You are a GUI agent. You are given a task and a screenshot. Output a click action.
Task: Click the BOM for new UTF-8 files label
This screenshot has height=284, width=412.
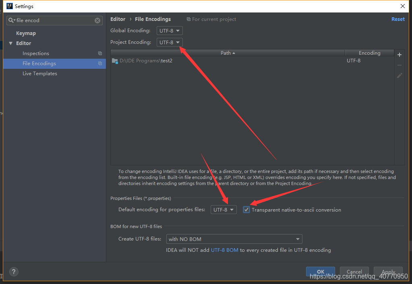(136, 226)
